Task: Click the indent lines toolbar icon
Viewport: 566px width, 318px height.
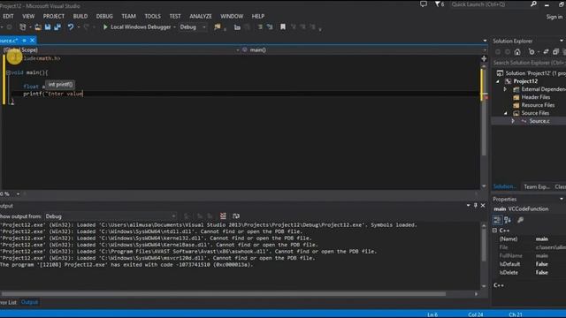Action: [260, 27]
